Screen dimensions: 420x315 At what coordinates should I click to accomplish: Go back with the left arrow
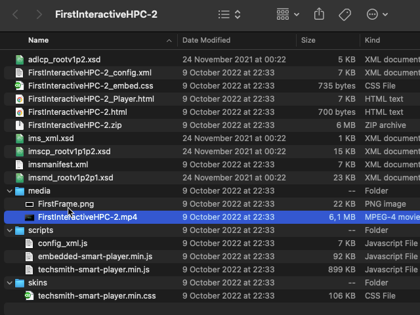pyautogui.click(x=16, y=14)
